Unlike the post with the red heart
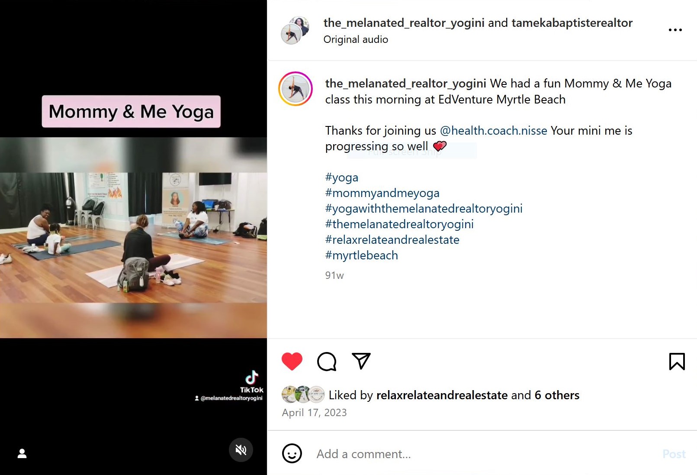This screenshot has width=697, height=475. (292, 362)
